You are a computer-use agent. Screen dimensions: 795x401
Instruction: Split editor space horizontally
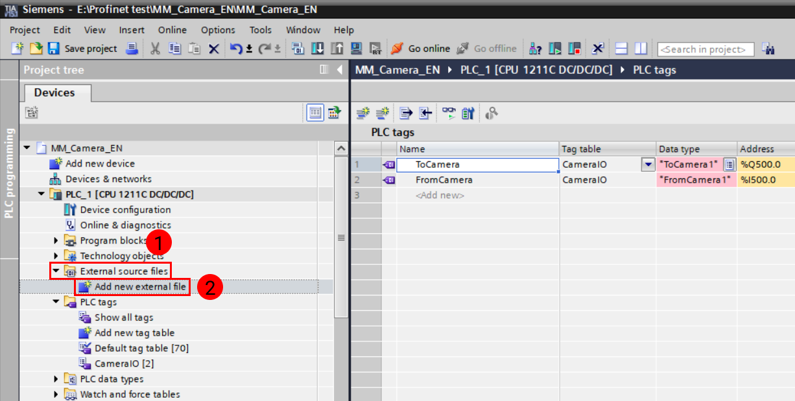click(621, 49)
